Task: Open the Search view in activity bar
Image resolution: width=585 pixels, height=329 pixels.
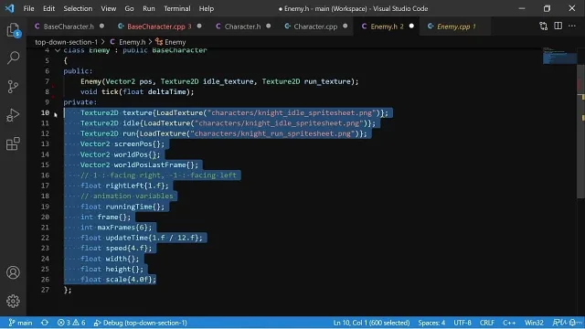Action: pos(13,58)
